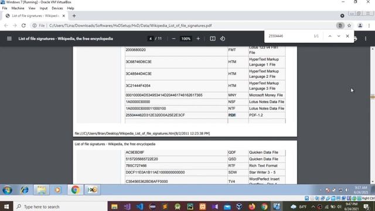Image resolution: width=375 pixels, height=211 pixels.
Task: Click the Chrome media control circle icon
Action: pyautogui.click(x=342, y=16)
